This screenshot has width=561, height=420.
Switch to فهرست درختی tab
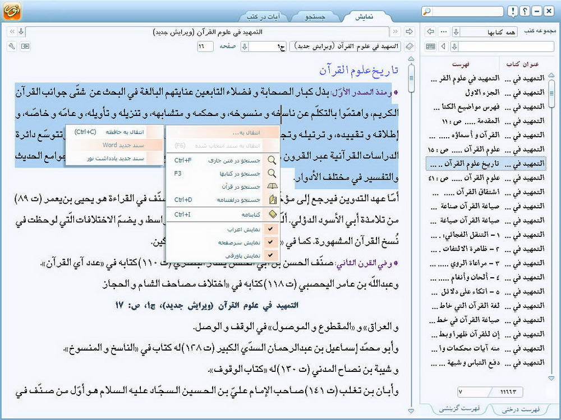[x=521, y=409]
